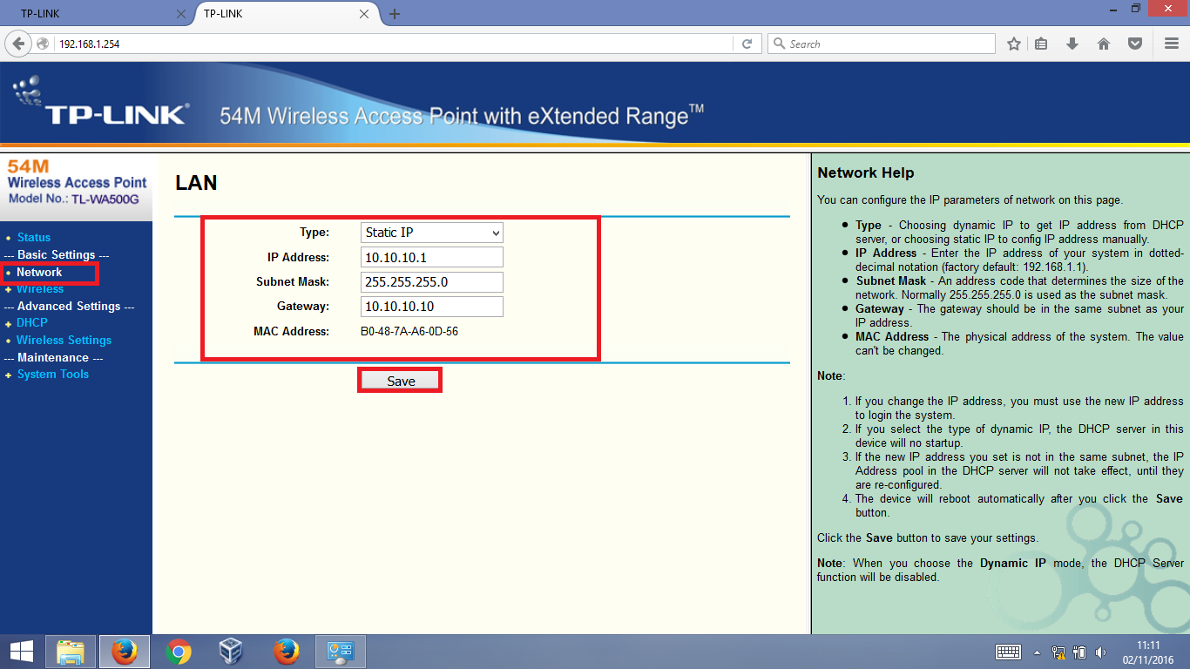Image resolution: width=1190 pixels, height=669 pixels.
Task: Show hidden tray icons arrow
Action: (1037, 652)
